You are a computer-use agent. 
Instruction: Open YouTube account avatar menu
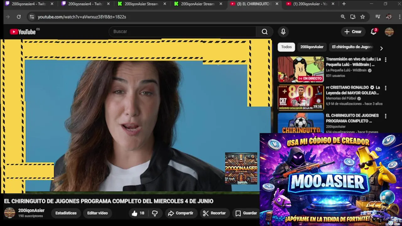(389, 31)
